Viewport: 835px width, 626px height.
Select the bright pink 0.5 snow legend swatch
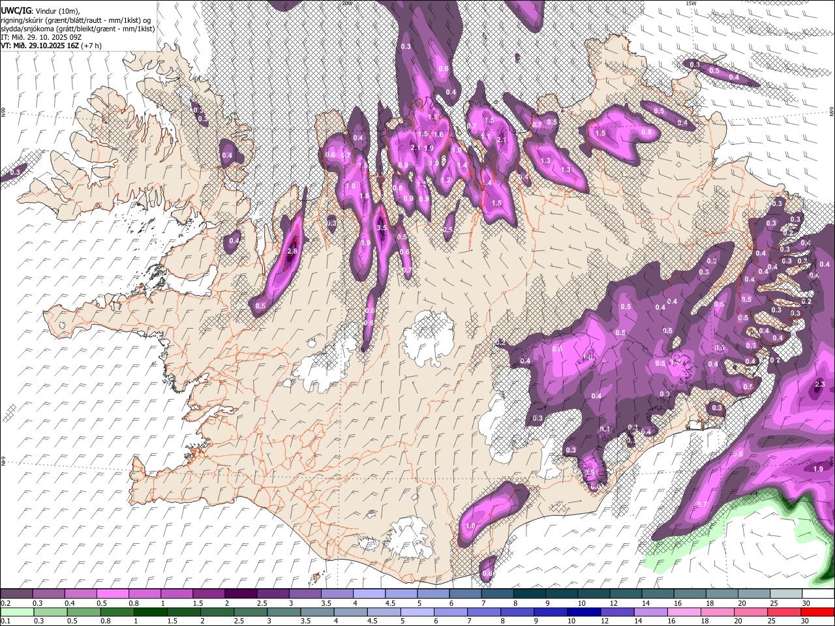(112, 593)
